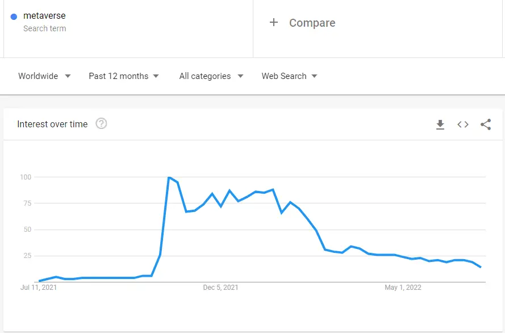Click the blue dot next to metaverse
Image resolution: width=505 pixels, height=333 pixels.
14,16
